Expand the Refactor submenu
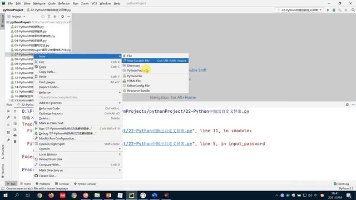 pyautogui.click(x=78, y=93)
